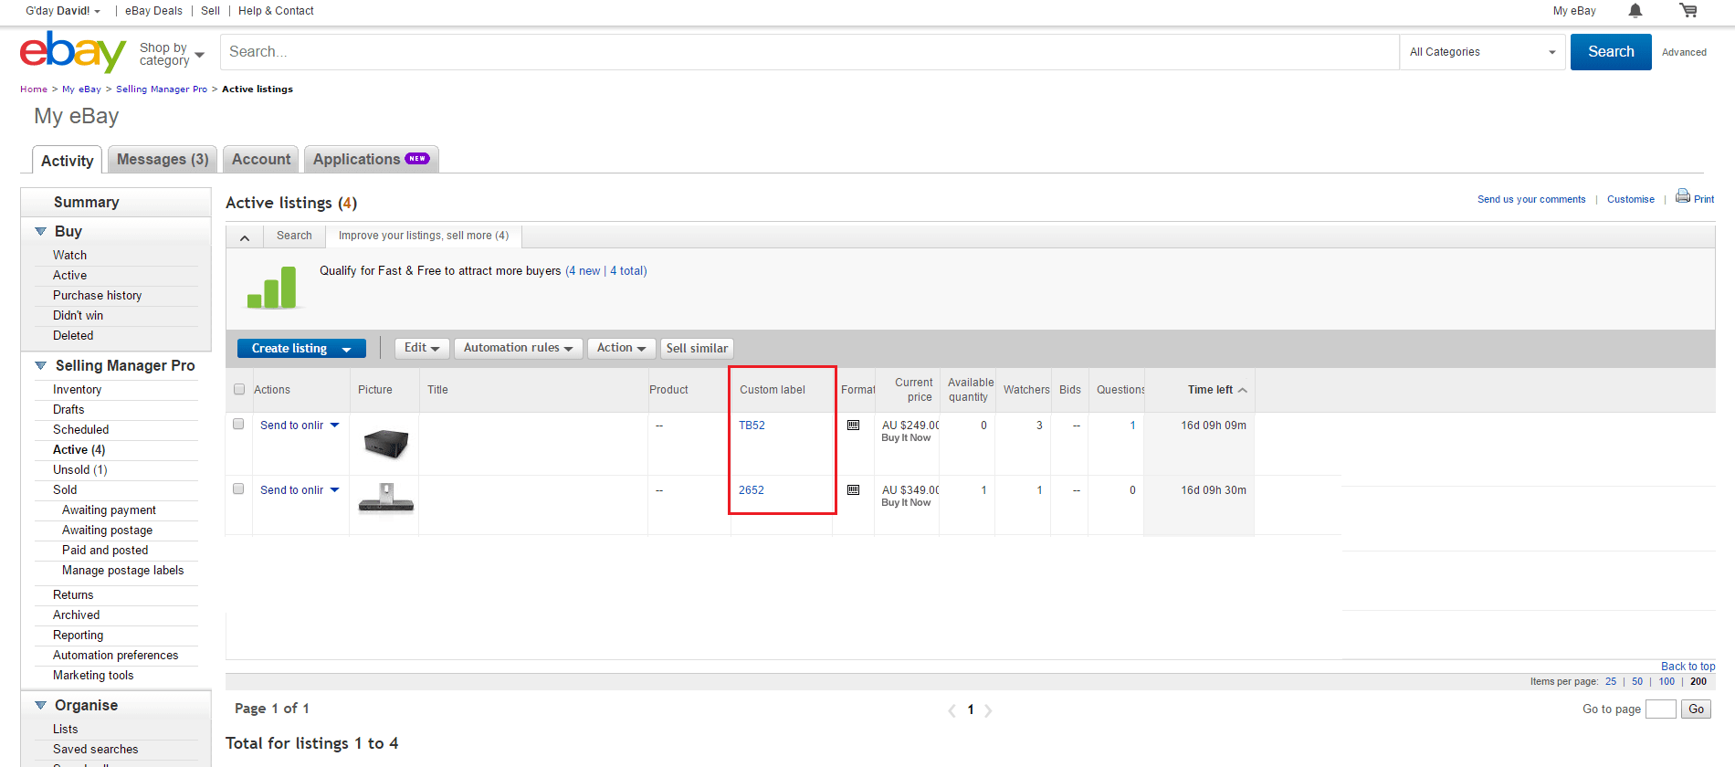Image resolution: width=1735 pixels, height=767 pixels.
Task: Collapse the Buy section
Action: pyautogui.click(x=40, y=232)
